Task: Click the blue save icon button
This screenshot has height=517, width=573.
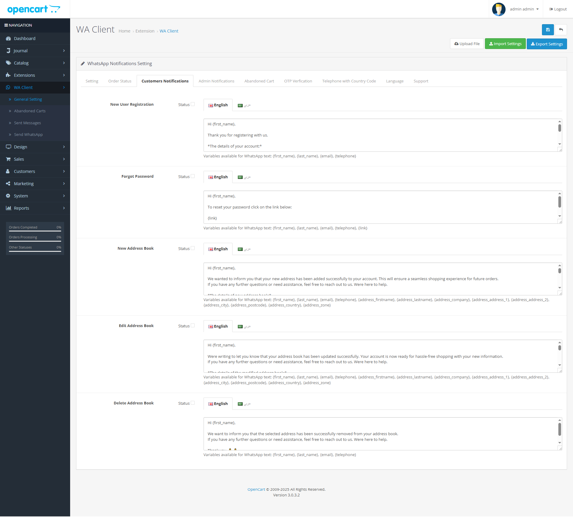Action: (548, 30)
